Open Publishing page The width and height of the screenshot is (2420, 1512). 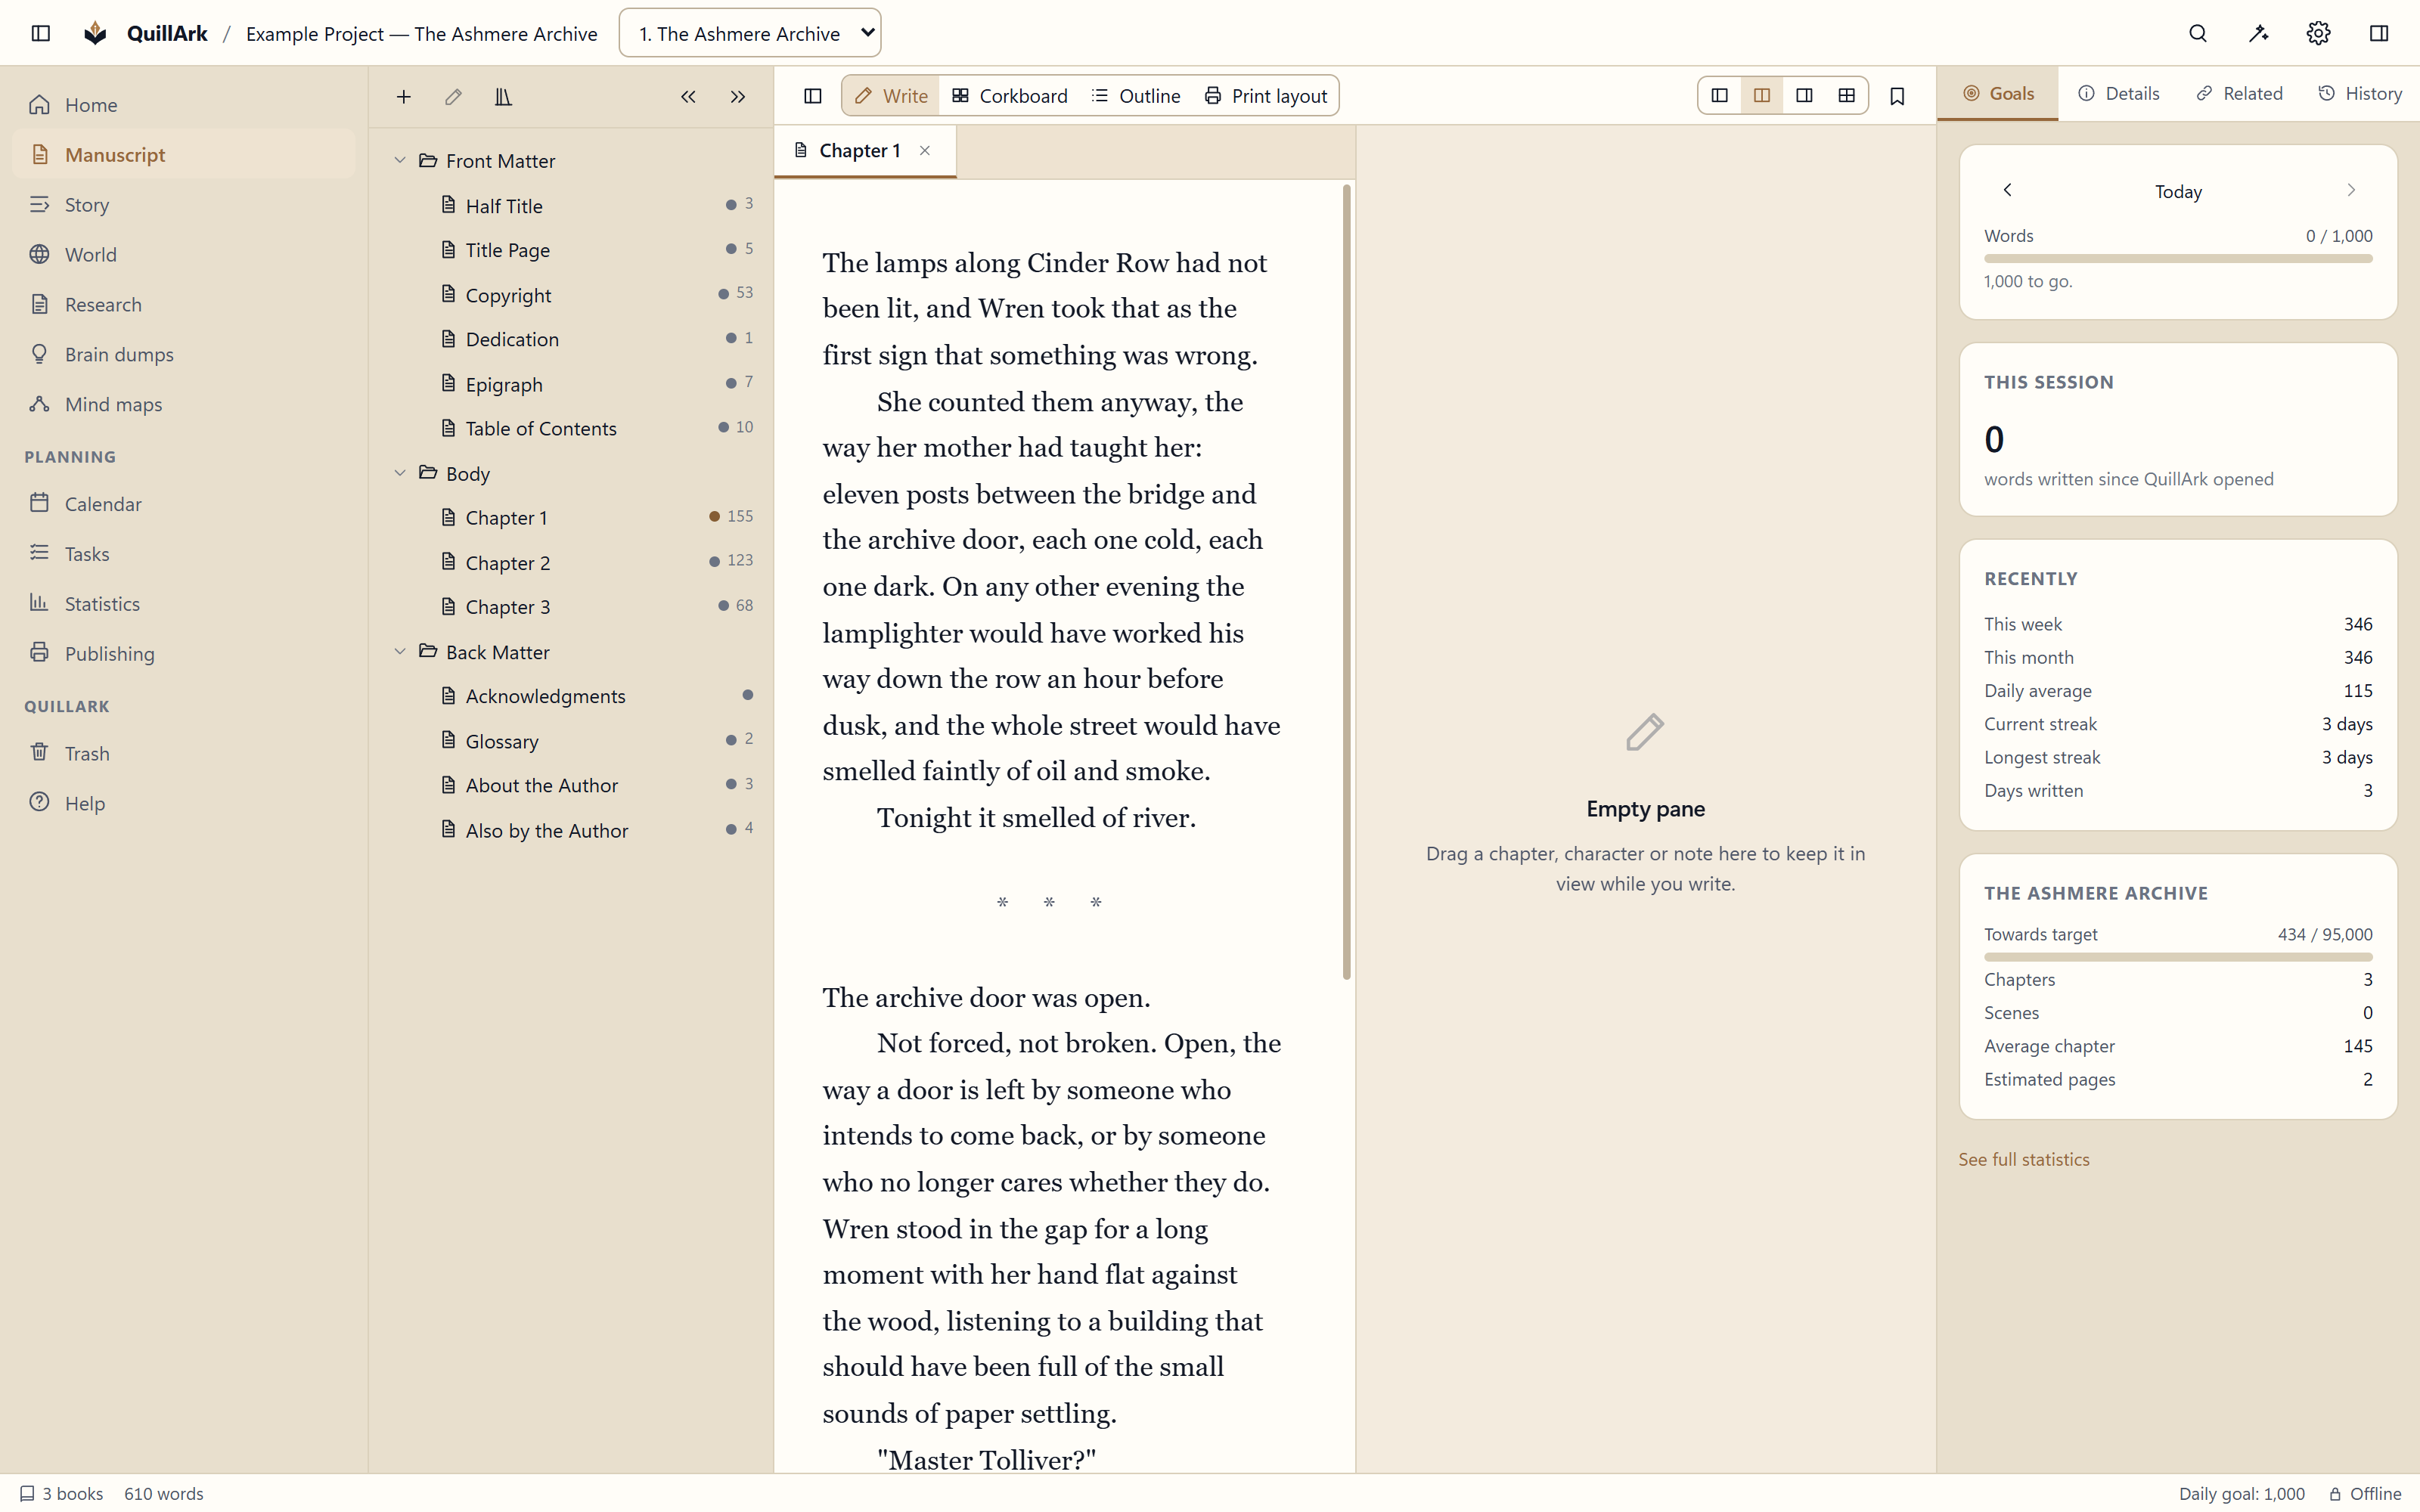184,653
